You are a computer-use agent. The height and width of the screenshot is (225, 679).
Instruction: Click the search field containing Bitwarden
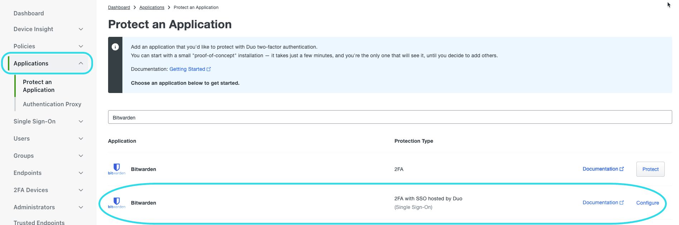pyautogui.click(x=390, y=117)
